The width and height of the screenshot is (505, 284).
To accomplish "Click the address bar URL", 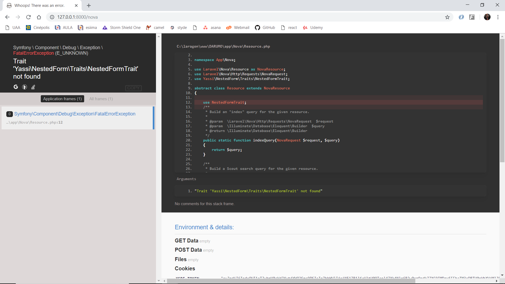I will pos(77,17).
